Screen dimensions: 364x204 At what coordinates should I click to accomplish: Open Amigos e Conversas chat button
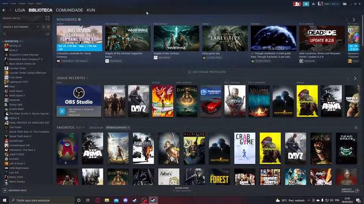pyautogui.click(x=350, y=190)
